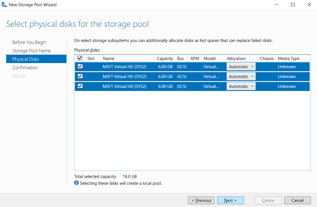The width and height of the screenshot is (317, 207).
Task: Maximize the wizard window
Action: point(293,5)
